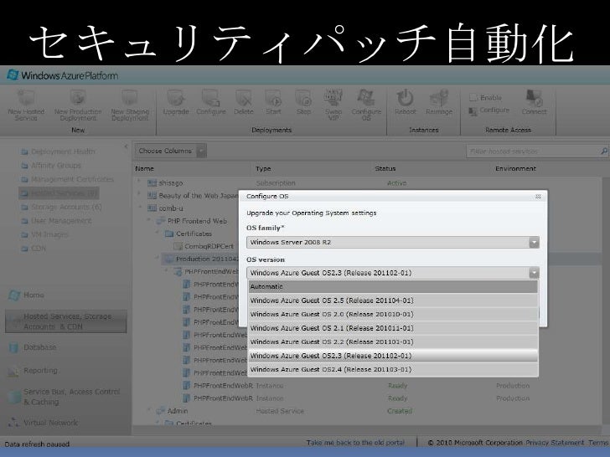Open the Database navigation section
610x457 pixels.
(x=33, y=347)
